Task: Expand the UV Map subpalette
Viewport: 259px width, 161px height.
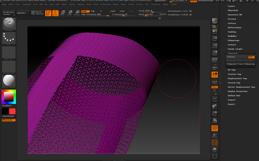Action: point(231,70)
